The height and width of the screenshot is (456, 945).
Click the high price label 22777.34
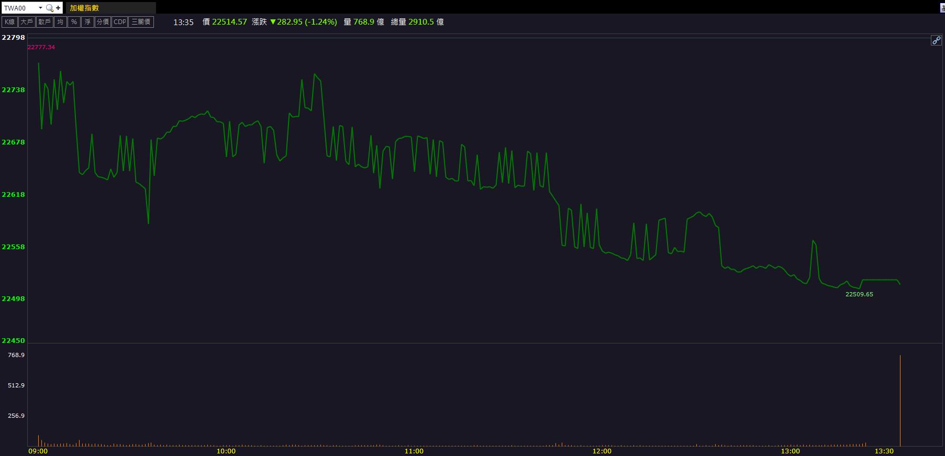coord(41,47)
